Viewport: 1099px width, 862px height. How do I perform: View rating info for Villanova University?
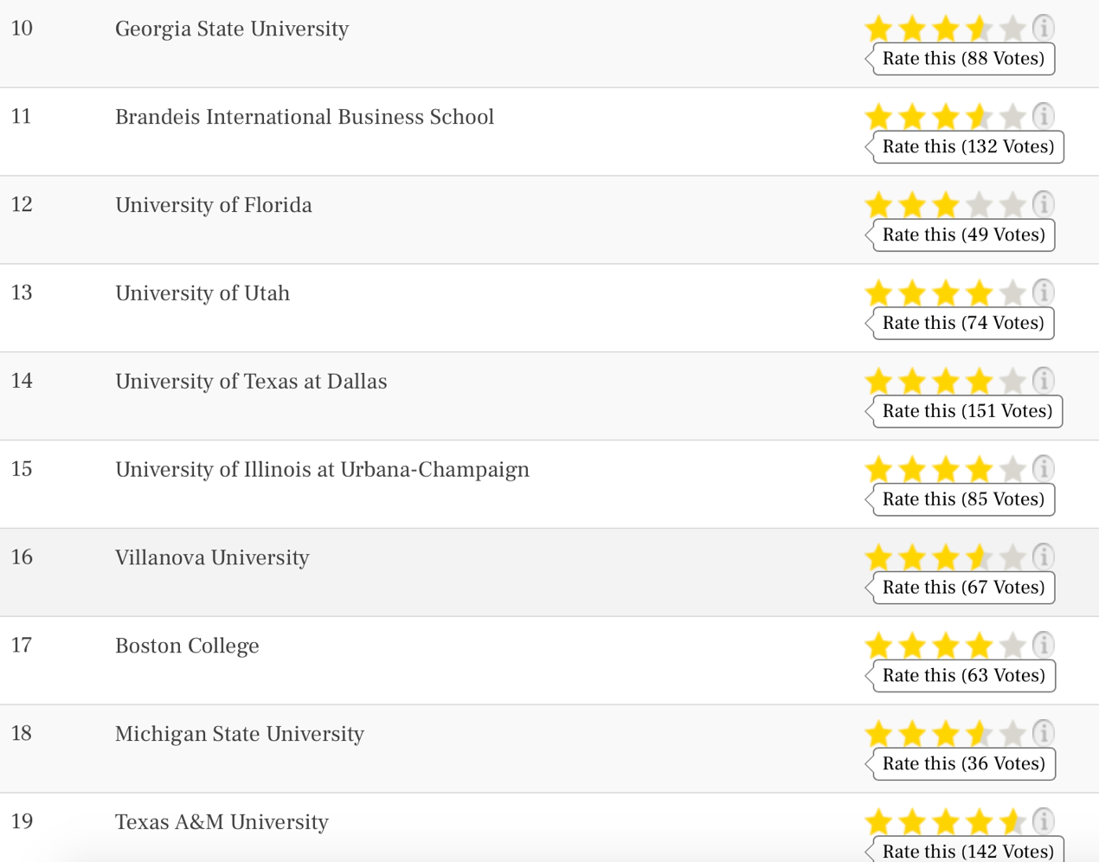1044,557
